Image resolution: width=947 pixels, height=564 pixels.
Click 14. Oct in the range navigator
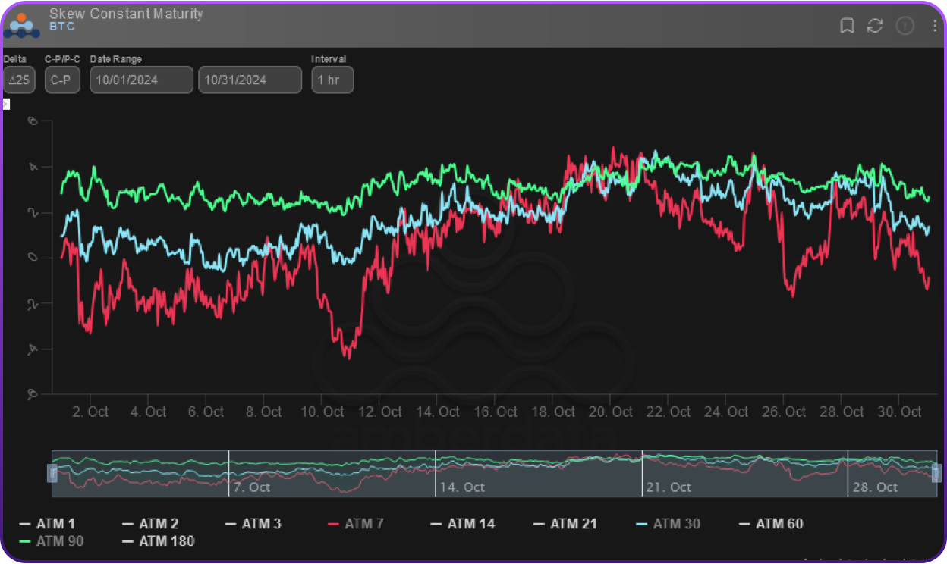pyautogui.click(x=462, y=487)
